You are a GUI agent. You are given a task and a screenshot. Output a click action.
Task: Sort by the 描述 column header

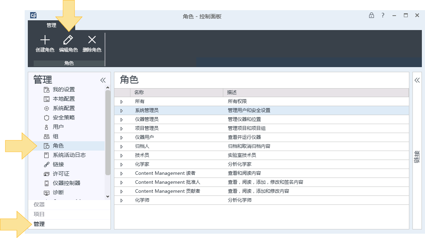pos(316,92)
